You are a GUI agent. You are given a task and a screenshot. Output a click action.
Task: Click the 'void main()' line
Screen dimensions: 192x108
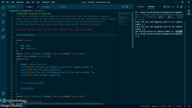pos(22,59)
